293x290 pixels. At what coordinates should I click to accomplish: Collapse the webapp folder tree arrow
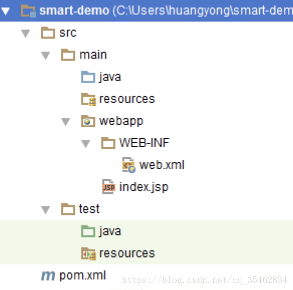(66, 121)
